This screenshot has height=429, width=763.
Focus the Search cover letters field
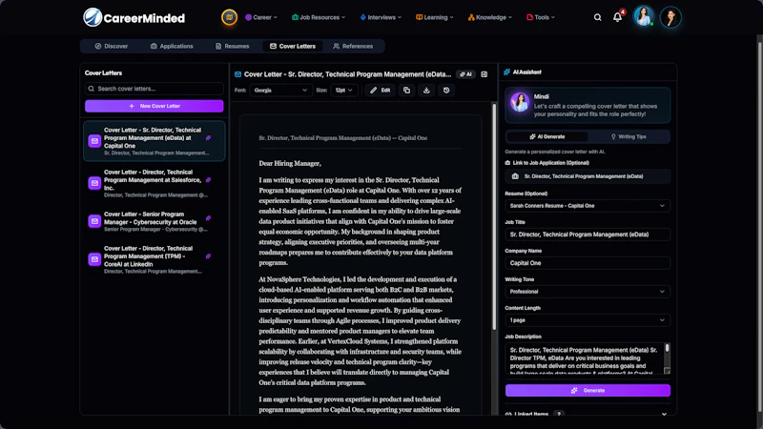coord(155,89)
